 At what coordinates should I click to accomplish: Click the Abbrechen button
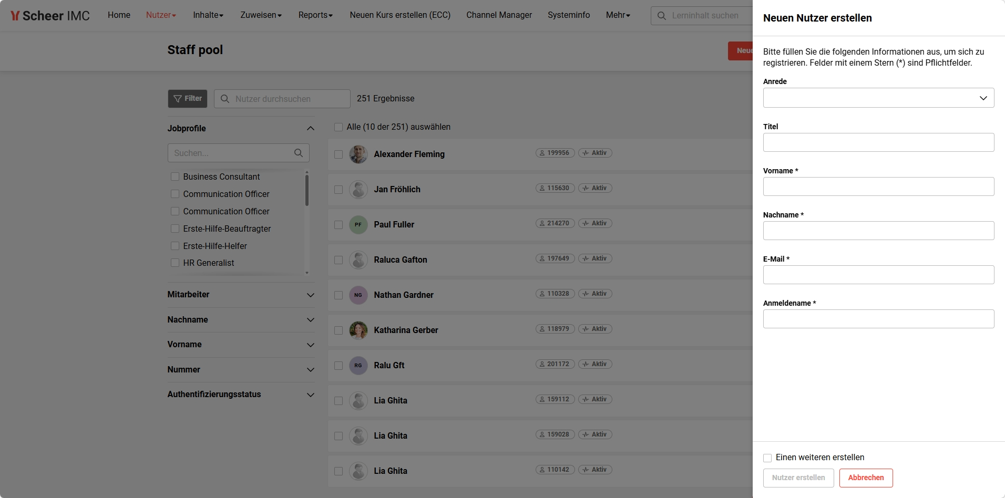point(866,478)
